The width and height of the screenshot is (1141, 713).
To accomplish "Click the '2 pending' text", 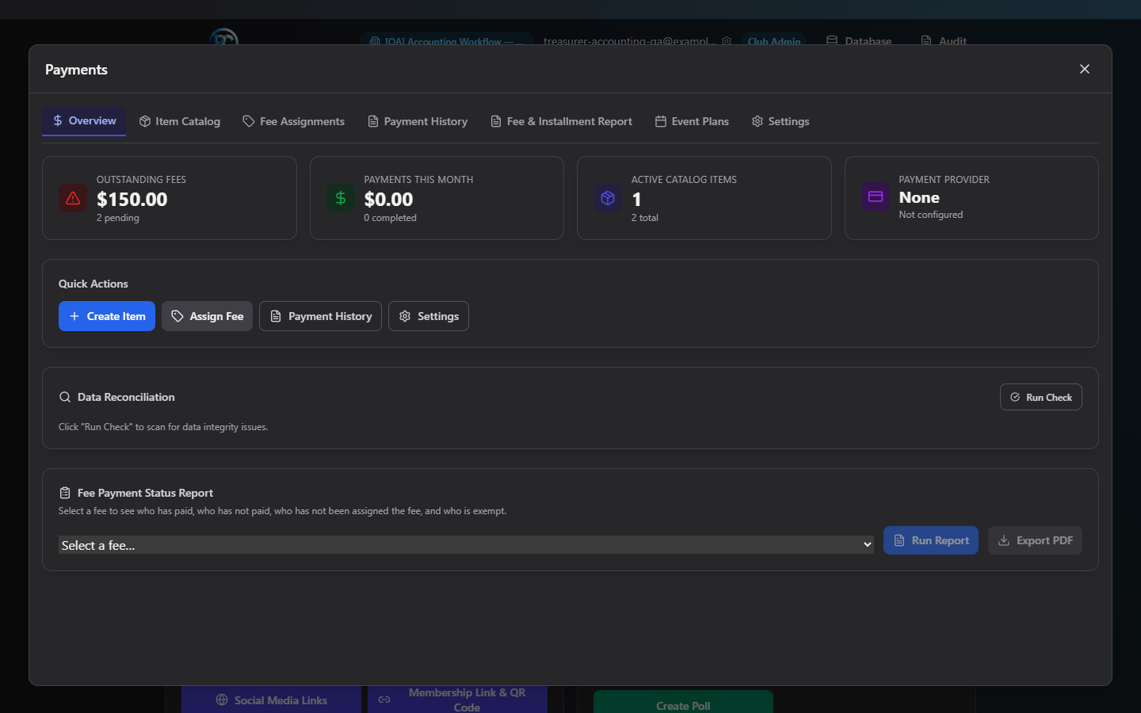I will [118, 218].
